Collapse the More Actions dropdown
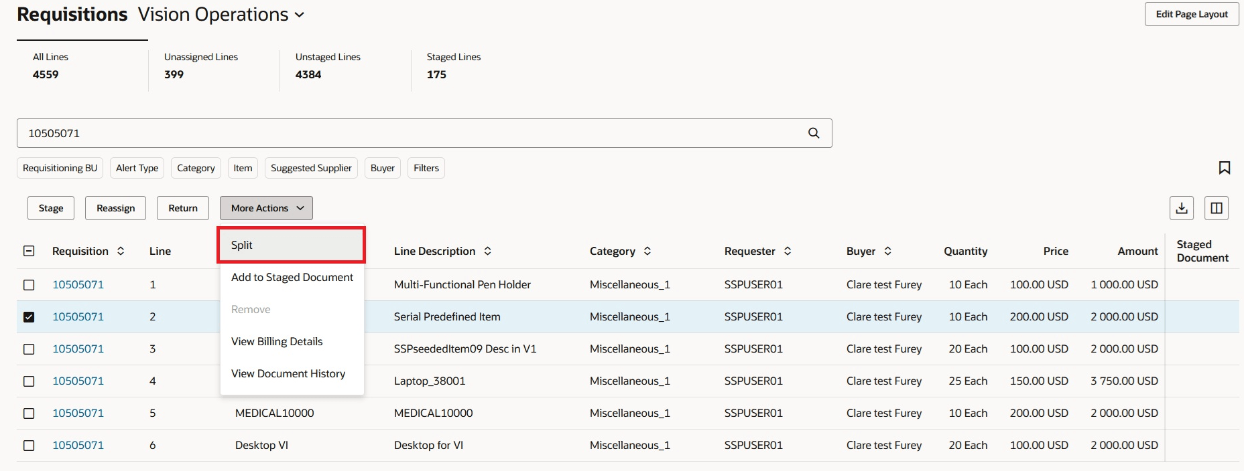Viewport: 1244px width, 471px height. tap(266, 208)
